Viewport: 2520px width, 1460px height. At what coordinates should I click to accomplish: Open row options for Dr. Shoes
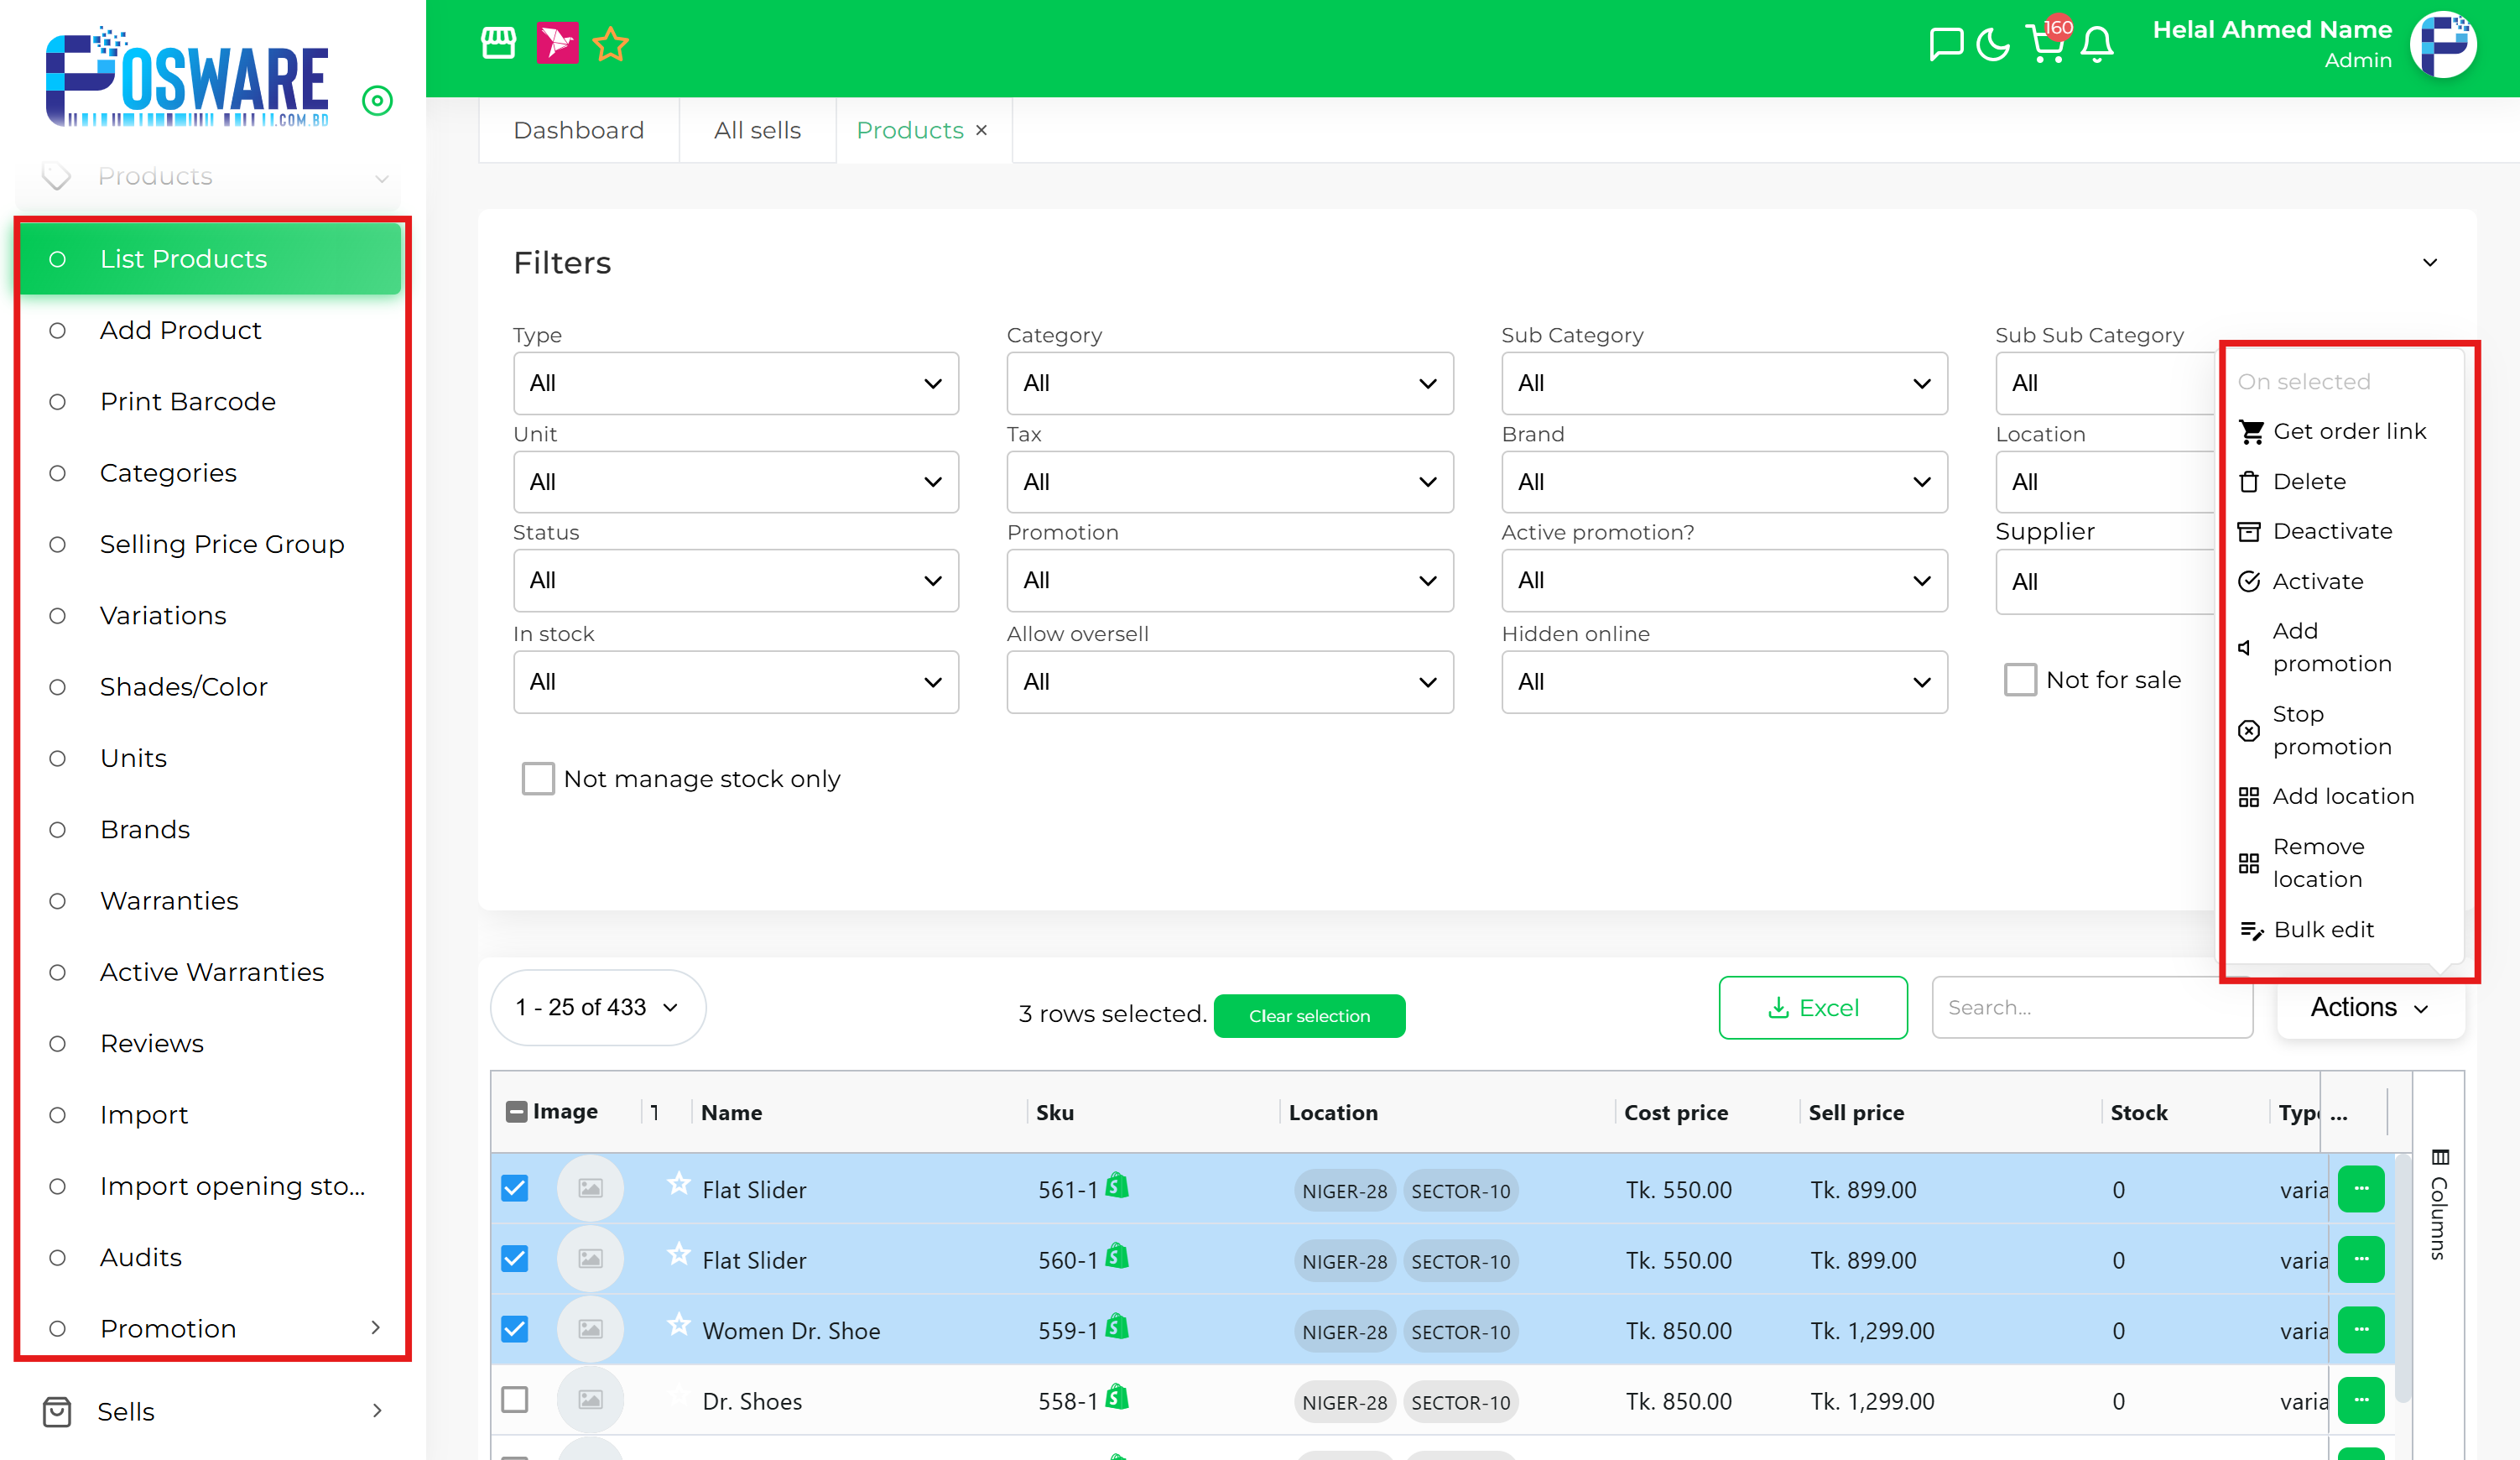(x=2362, y=1400)
